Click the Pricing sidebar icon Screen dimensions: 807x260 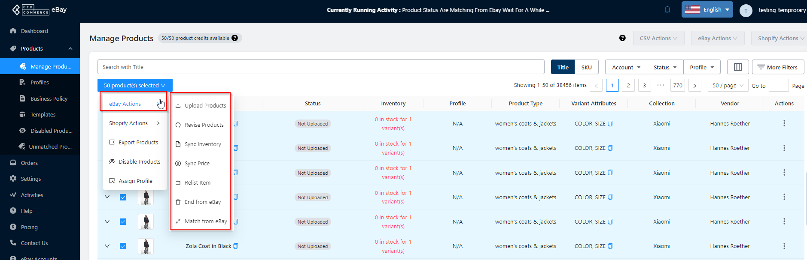click(13, 227)
